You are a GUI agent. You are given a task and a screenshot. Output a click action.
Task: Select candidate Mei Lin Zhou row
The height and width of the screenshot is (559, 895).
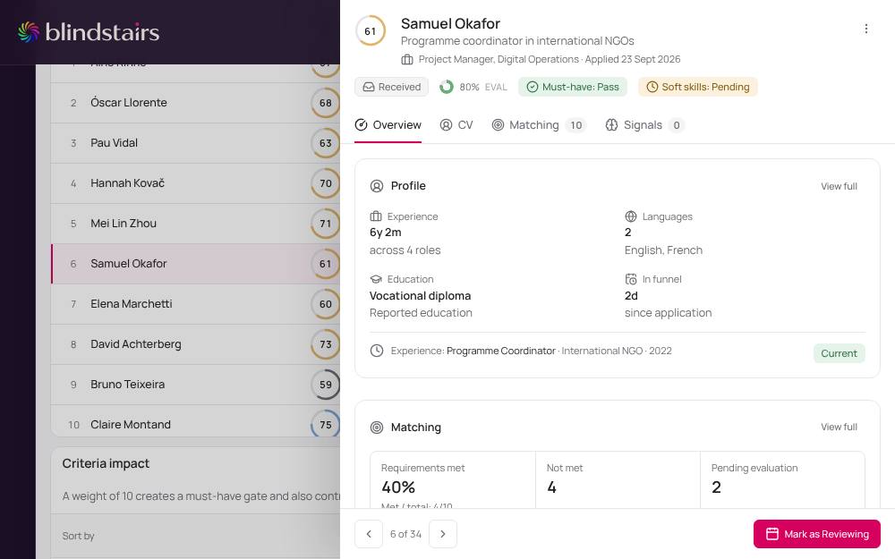pyautogui.click(x=195, y=224)
